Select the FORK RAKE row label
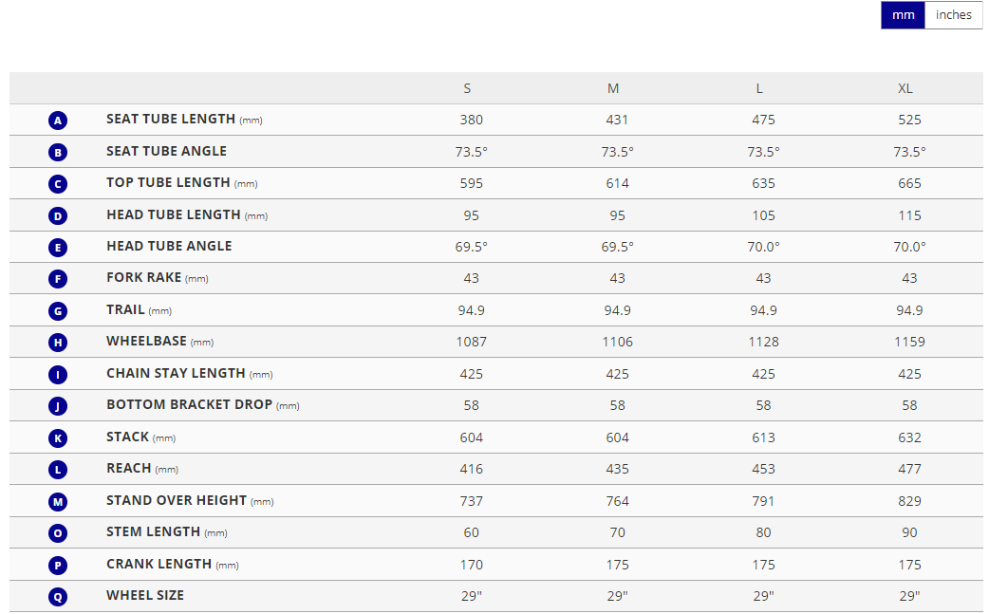 pos(143,277)
